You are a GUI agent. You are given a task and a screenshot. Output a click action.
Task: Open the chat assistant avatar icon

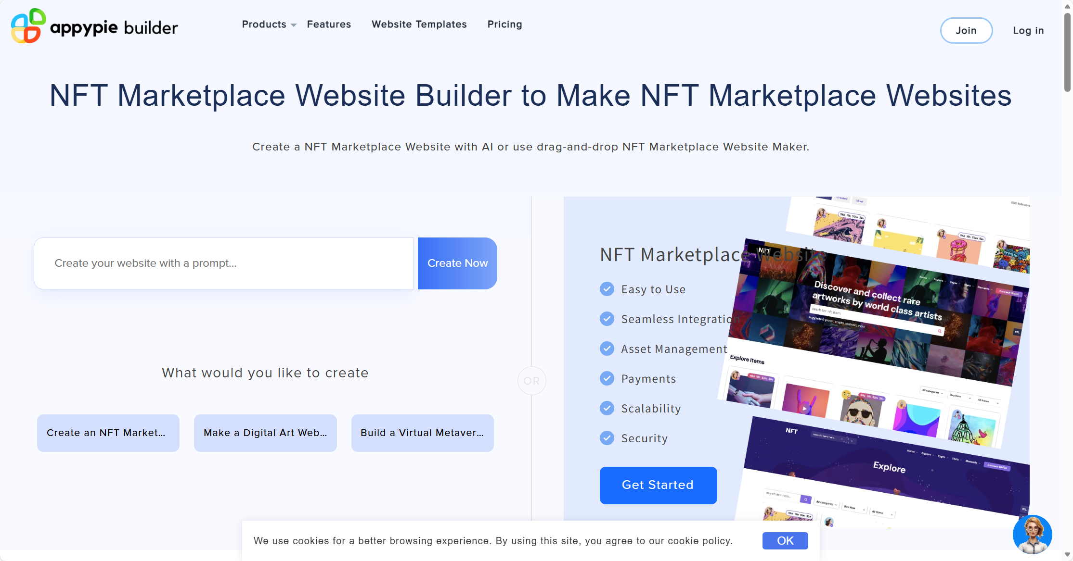point(1032,534)
